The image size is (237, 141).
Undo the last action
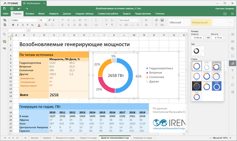point(19,9)
